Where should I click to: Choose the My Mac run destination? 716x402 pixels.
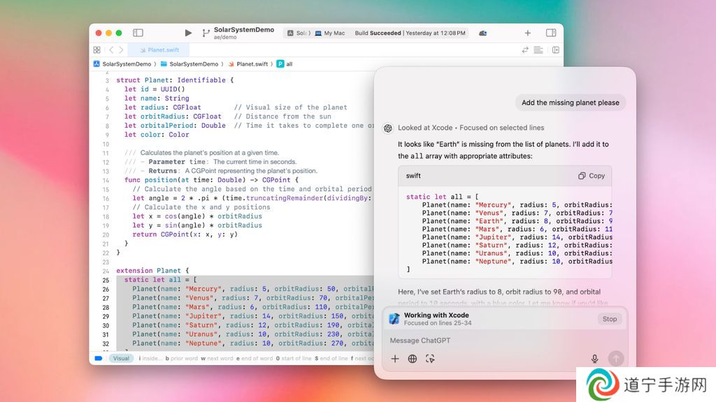[330, 33]
